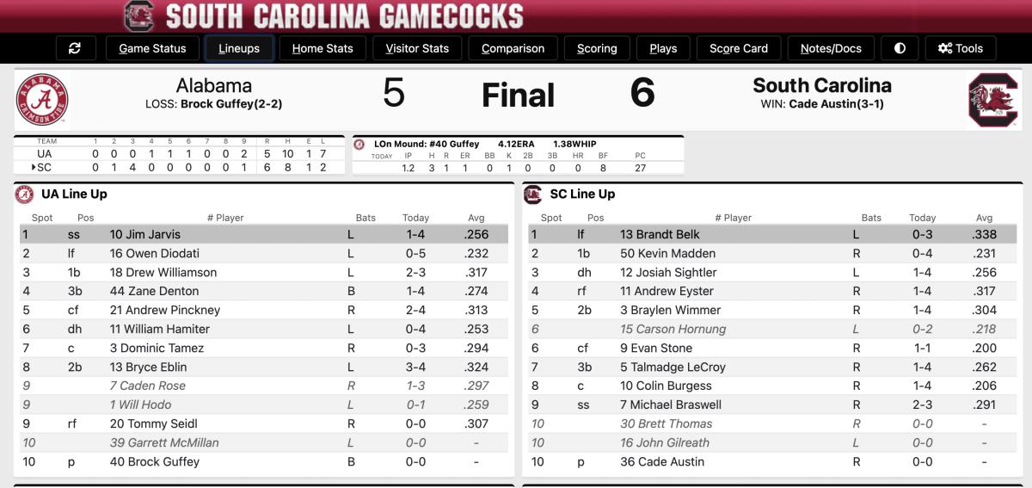The height and width of the screenshot is (488, 1032).
Task: Open the Score Card
Action: pos(739,48)
